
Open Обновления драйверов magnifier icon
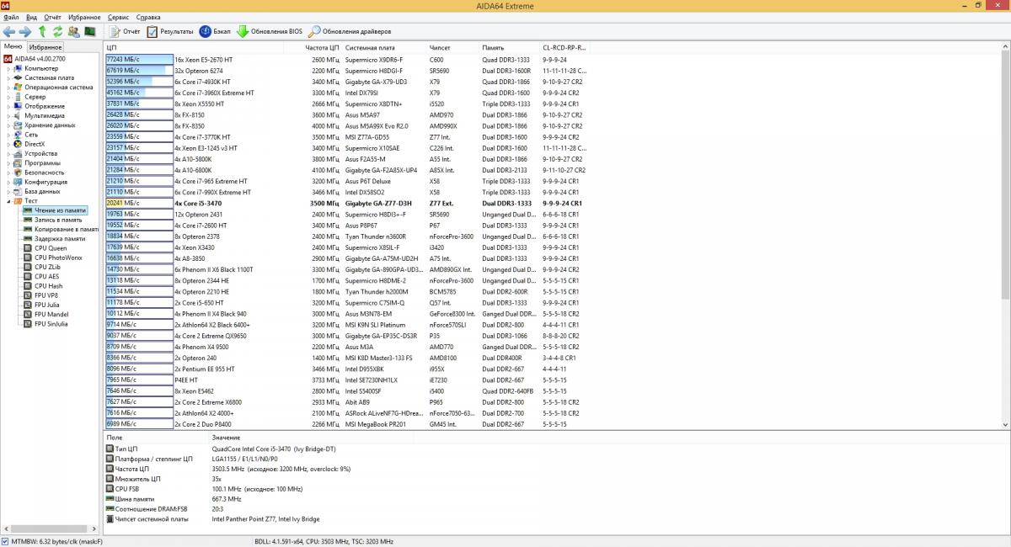tap(314, 32)
